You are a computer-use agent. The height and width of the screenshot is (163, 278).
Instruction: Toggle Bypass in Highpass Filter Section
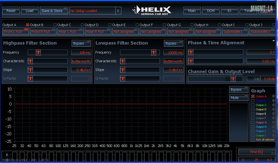(x=81, y=43)
